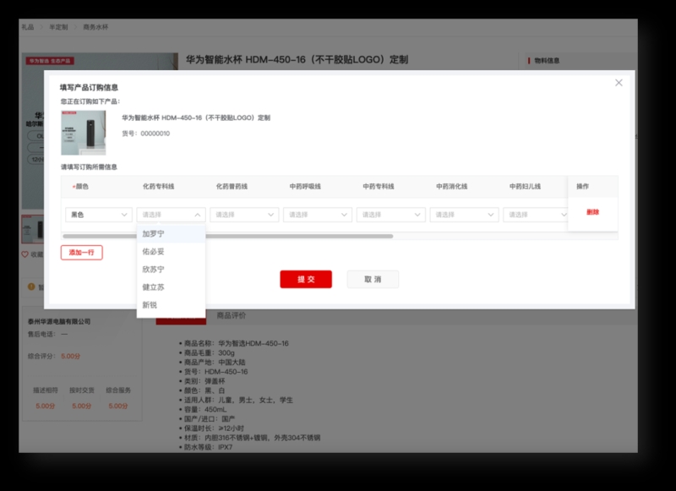Open the 中药妇儿线 dropdown
Image resolution: width=676 pixels, height=491 pixels.
click(x=536, y=215)
